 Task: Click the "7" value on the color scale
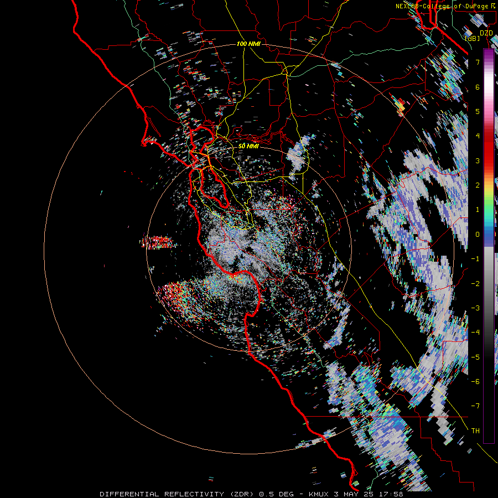coord(478,62)
